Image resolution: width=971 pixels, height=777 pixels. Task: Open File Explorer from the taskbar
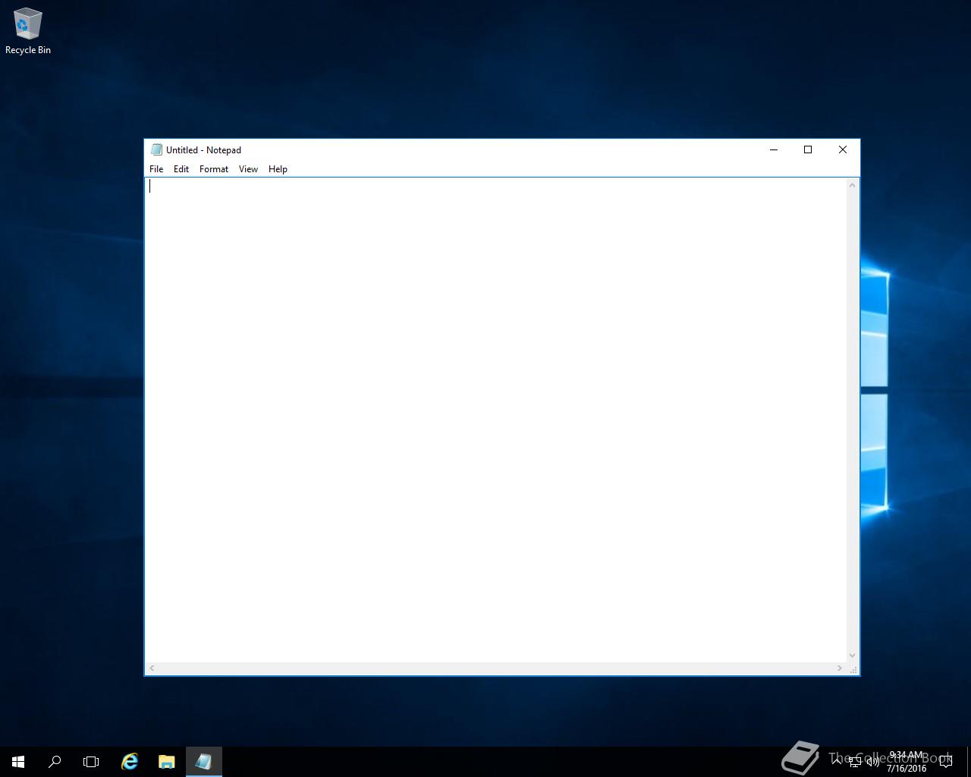point(166,762)
